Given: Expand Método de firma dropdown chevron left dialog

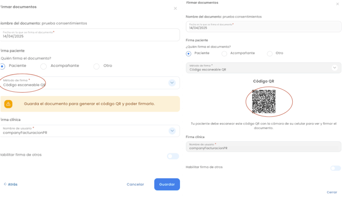Looking at the screenshot, I should point(172,83).
